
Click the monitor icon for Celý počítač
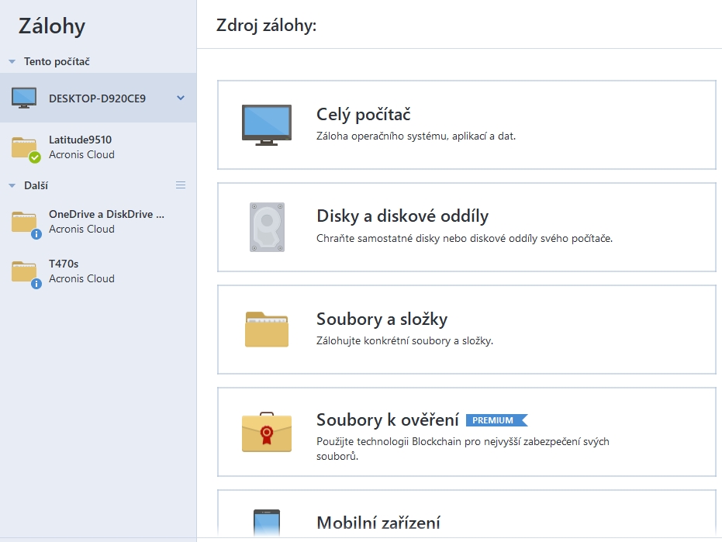267,125
